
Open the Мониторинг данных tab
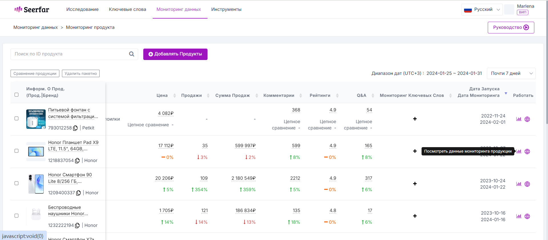tap(179, 9)
